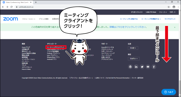Click ミーティングに参加する in the header

point(129,19)
